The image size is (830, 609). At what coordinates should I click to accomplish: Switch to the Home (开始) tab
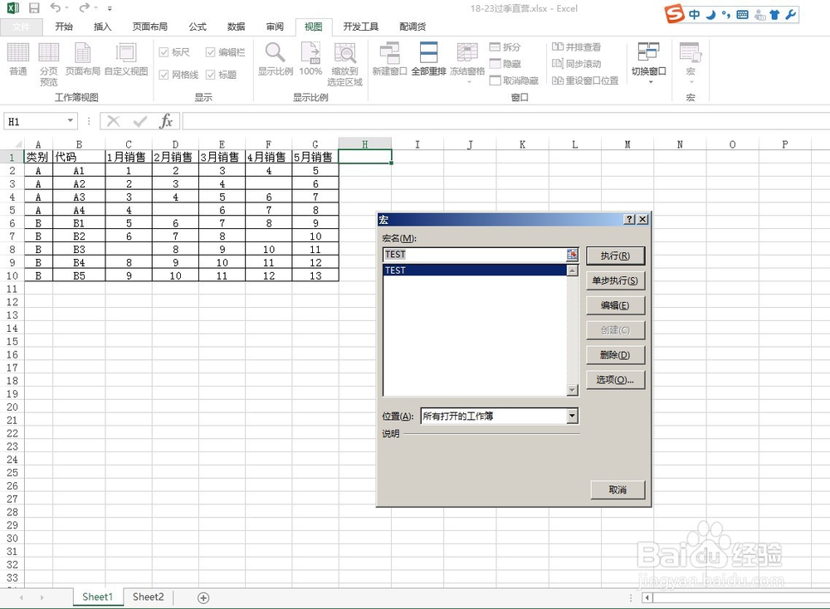(x=64, y=27)
